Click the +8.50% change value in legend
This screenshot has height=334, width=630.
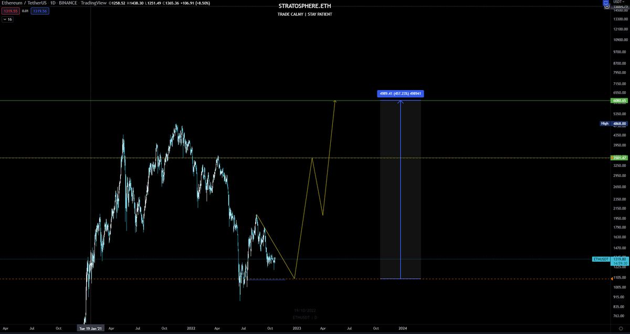click(x=202, y=3)
